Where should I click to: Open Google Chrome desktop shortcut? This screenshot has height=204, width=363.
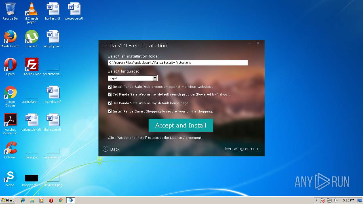[10, 96]
